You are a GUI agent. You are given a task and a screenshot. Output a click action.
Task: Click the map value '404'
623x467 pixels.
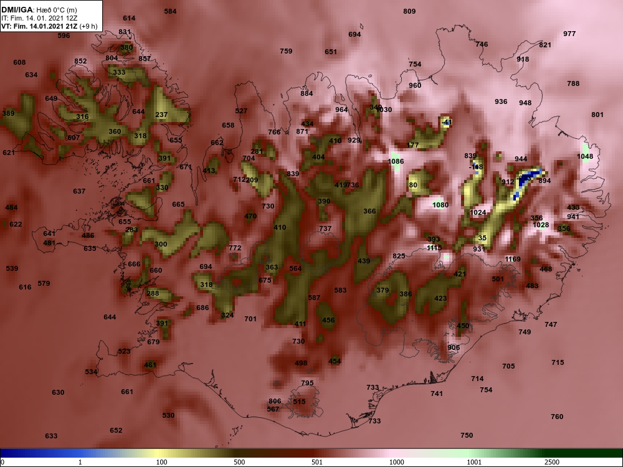318,157
